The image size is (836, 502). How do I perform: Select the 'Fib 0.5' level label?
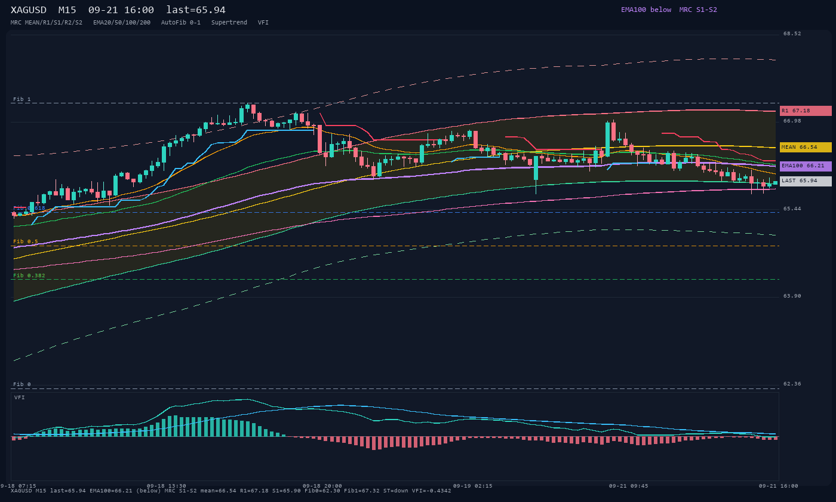[x=26, y=241]
